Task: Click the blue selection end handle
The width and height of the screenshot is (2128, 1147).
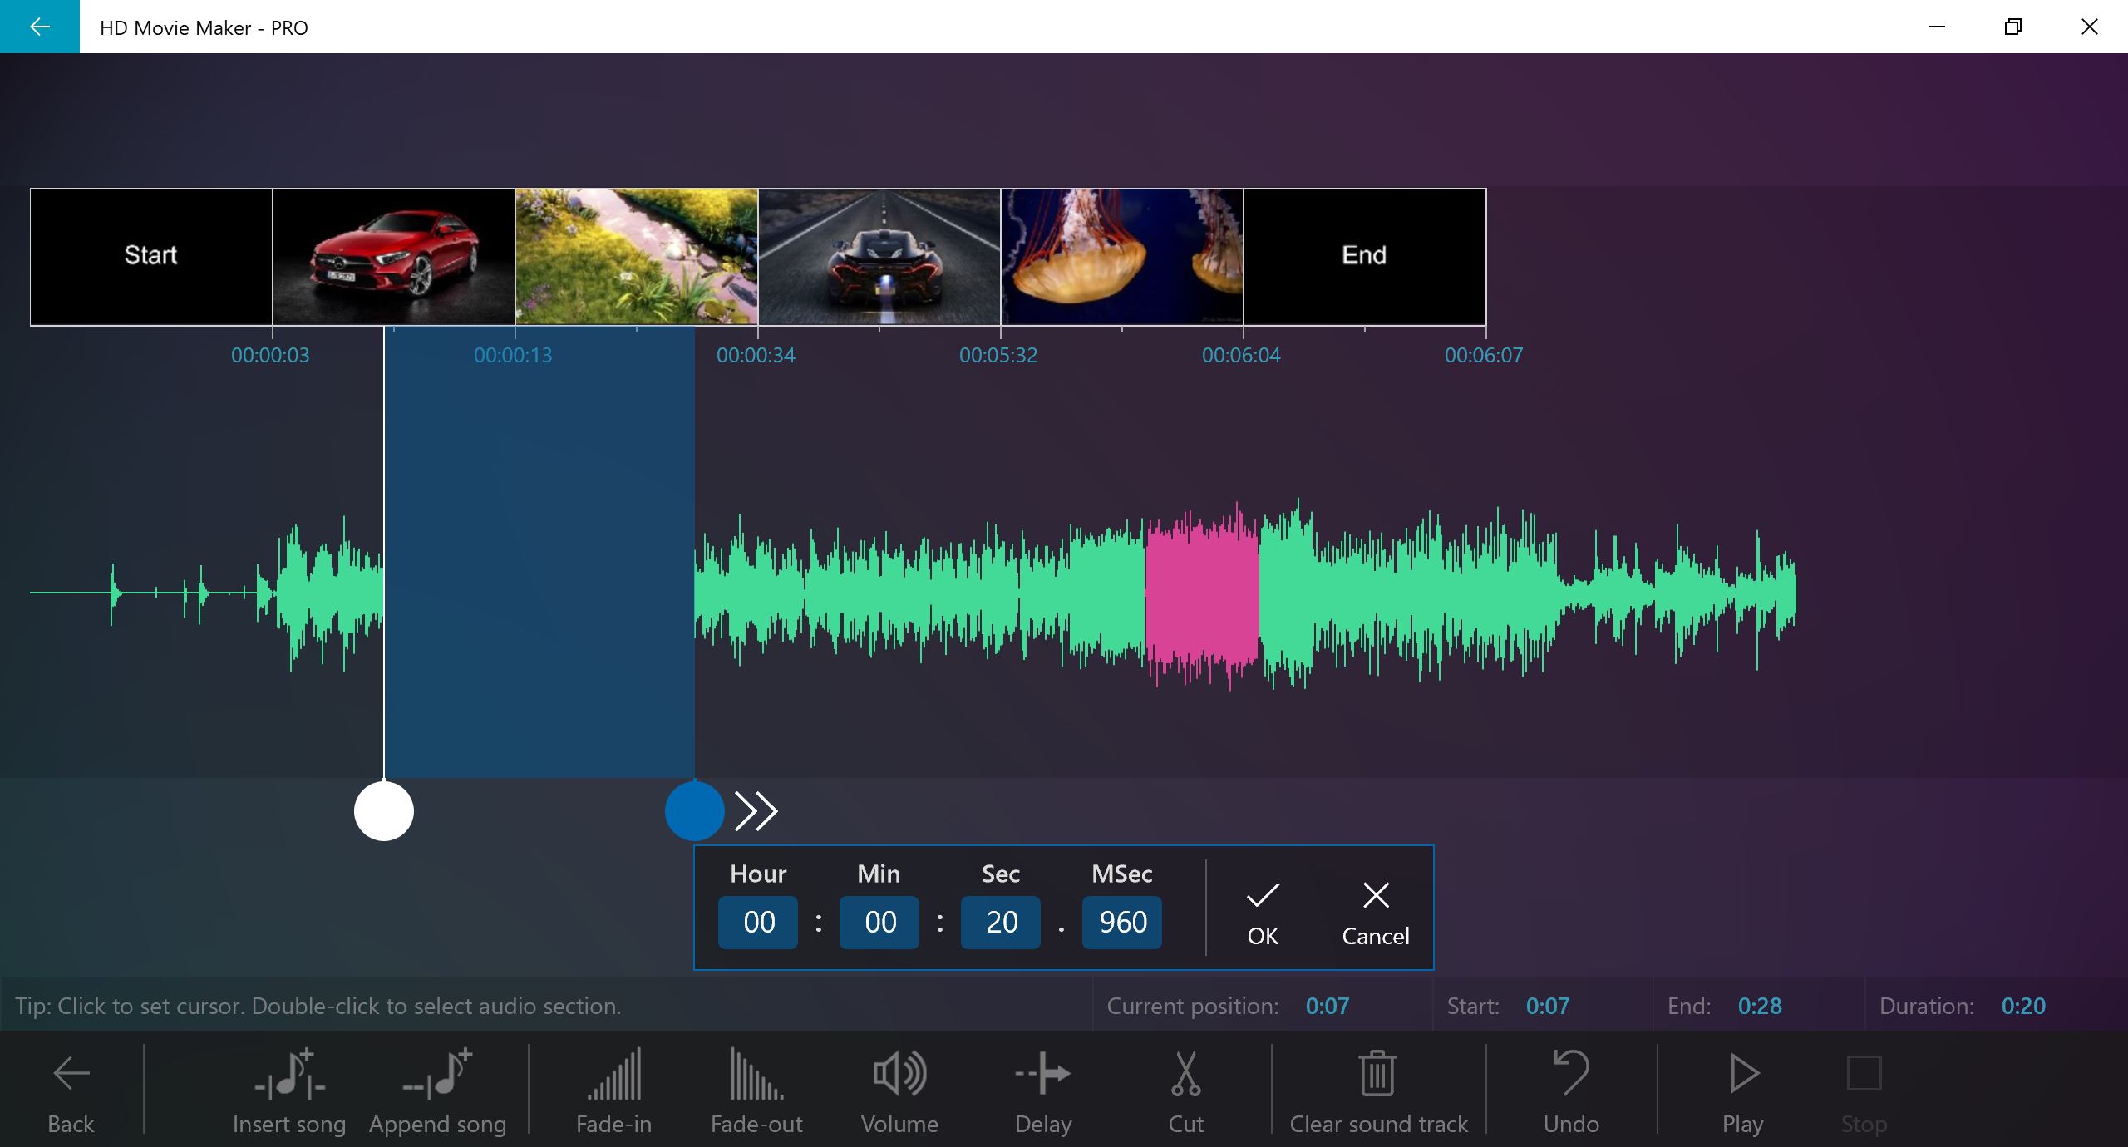Action: (x=694, y=811)
